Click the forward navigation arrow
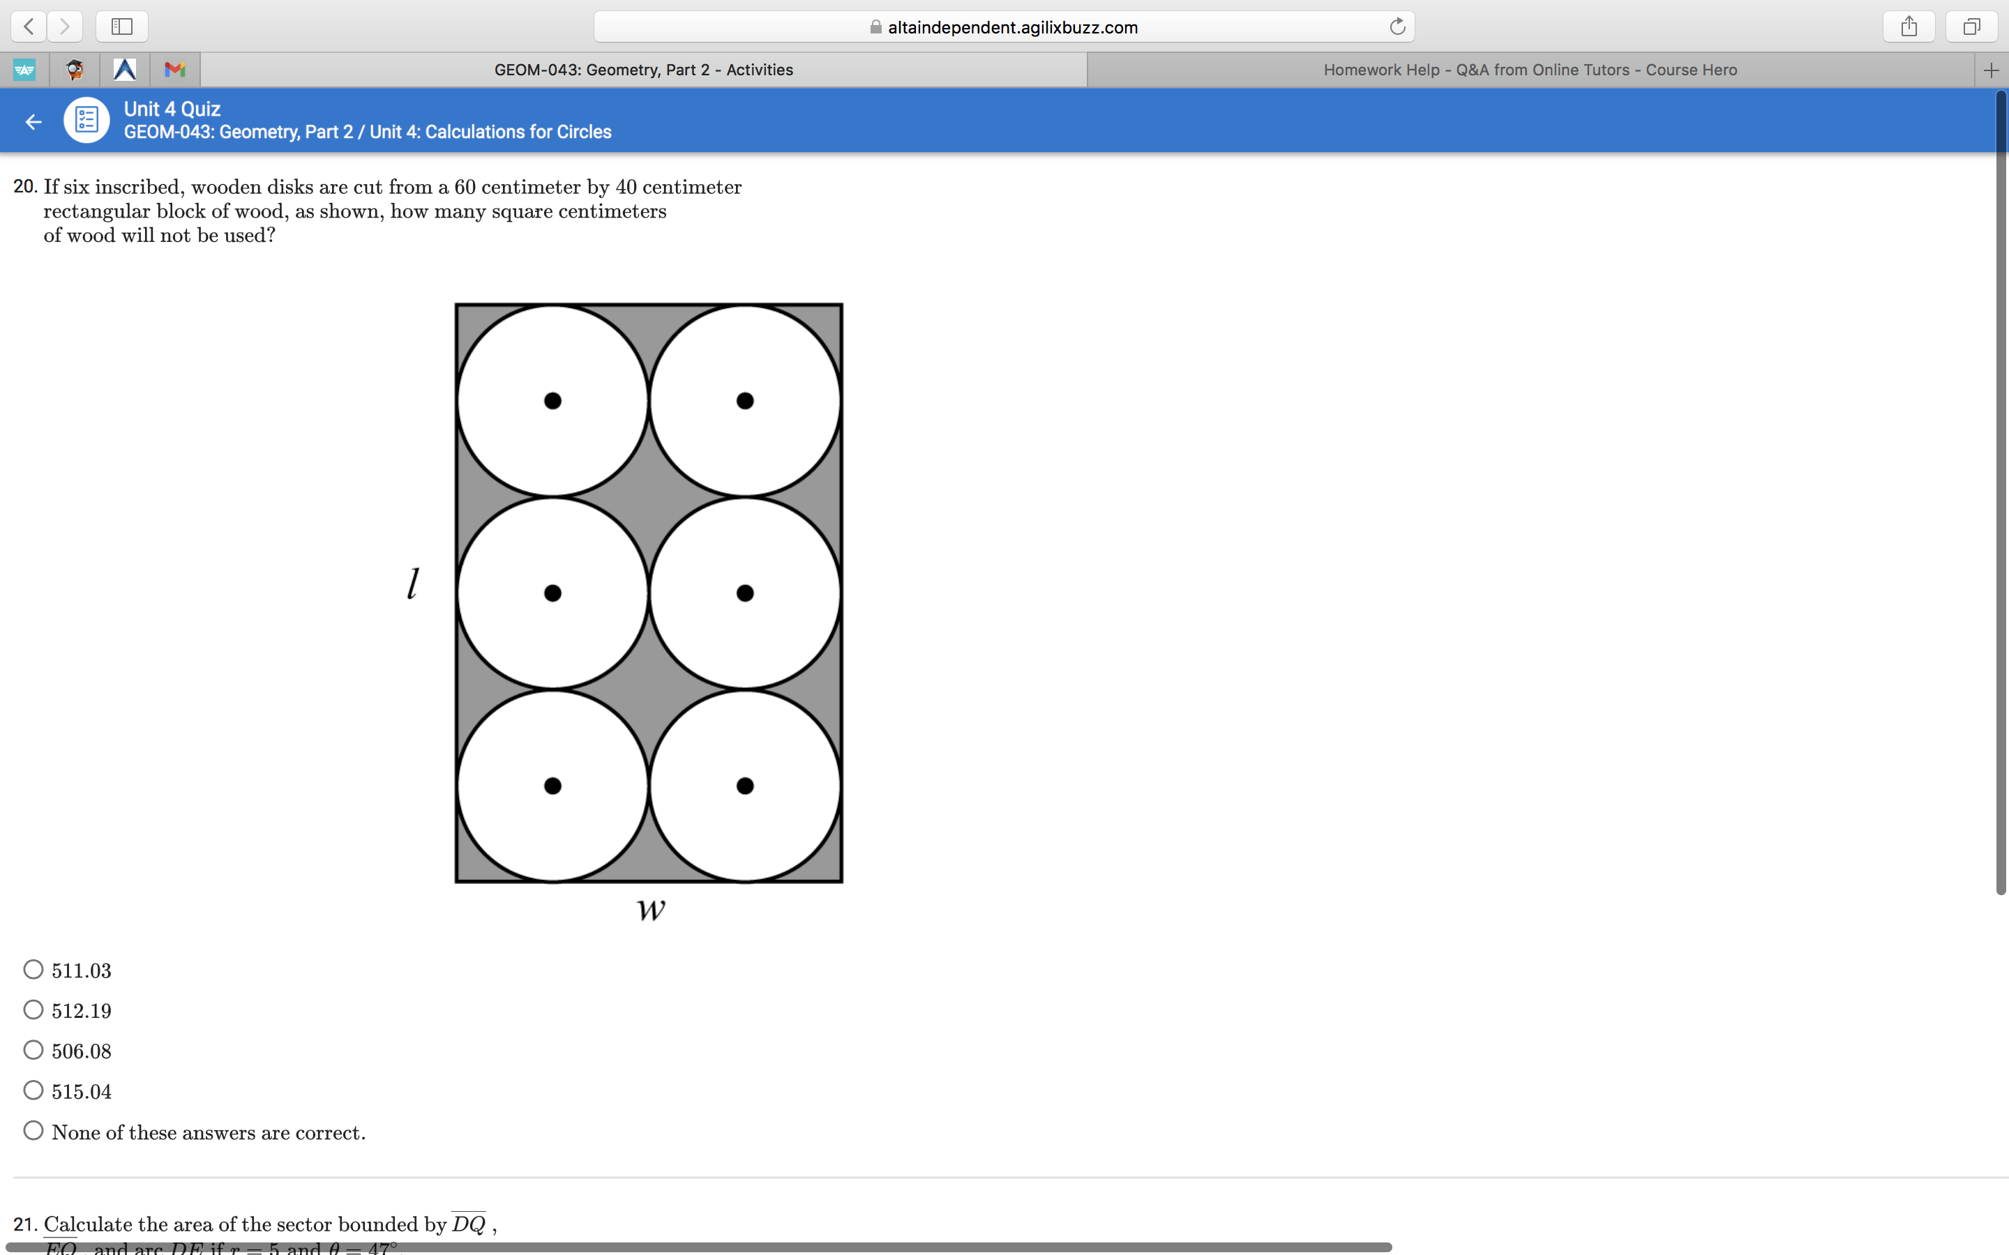Viewport: 2009px width, 1255px height. click(65, 26)
